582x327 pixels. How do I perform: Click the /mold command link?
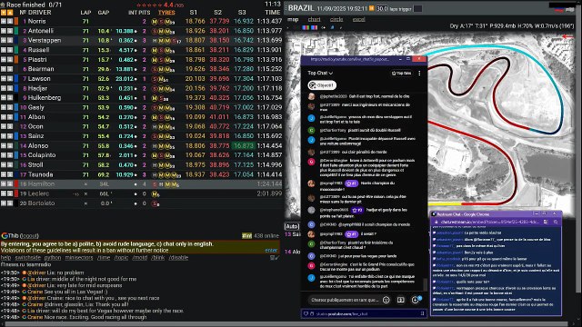pyautogui.click(x=140, y=258)
